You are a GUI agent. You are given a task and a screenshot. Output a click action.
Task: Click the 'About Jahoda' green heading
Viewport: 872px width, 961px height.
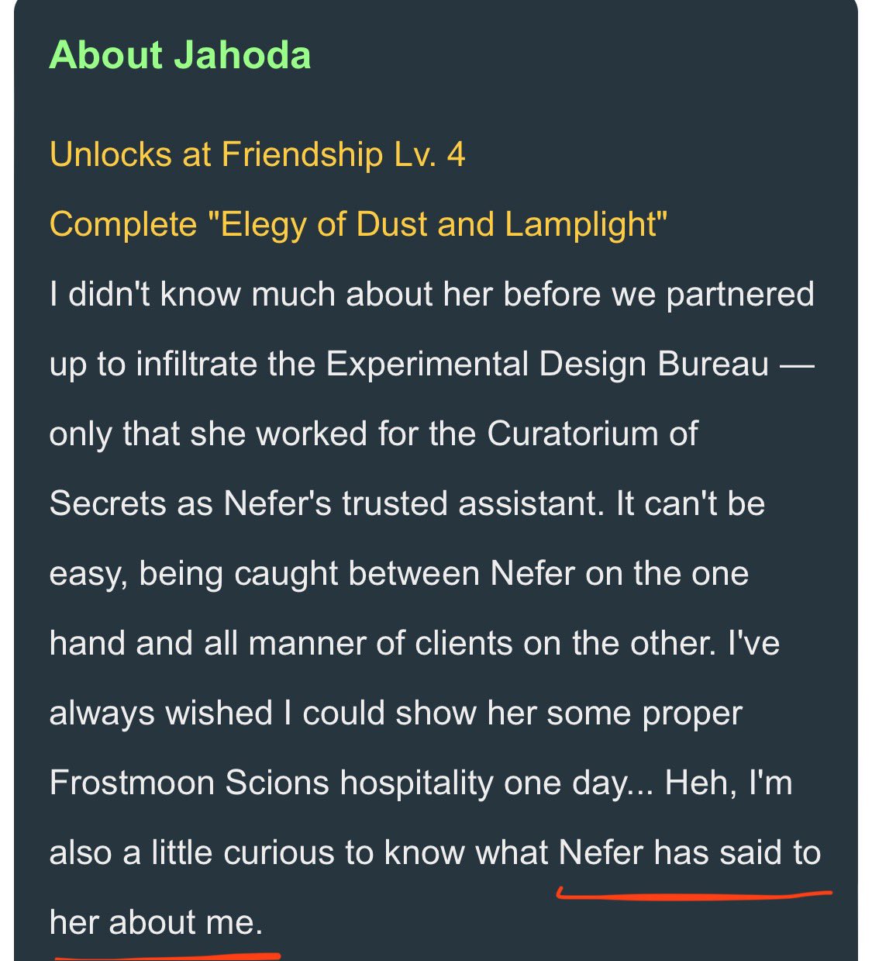tap(180, 55)
